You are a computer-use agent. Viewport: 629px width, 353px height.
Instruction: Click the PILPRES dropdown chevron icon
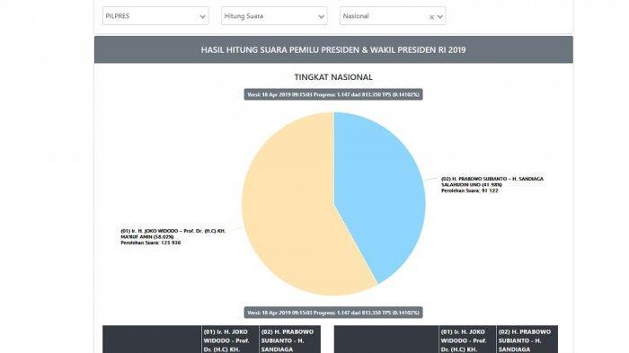click(202, 17)
